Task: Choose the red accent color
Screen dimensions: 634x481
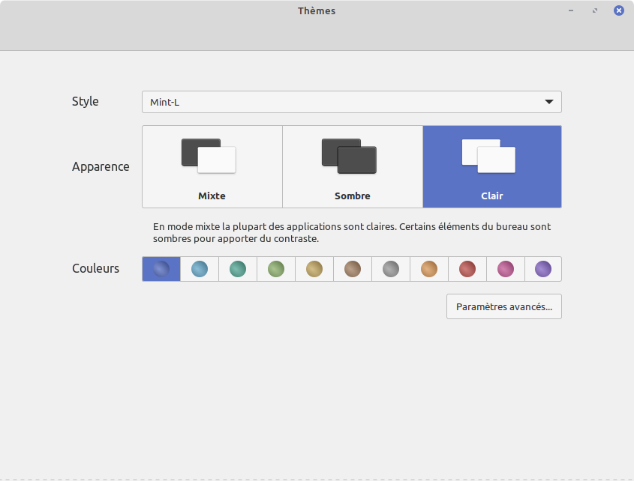Action: click(467, 269)
